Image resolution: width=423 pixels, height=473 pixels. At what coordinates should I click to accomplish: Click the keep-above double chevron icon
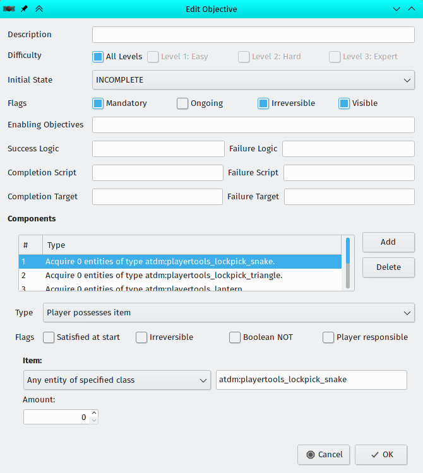tap(39, 9)
